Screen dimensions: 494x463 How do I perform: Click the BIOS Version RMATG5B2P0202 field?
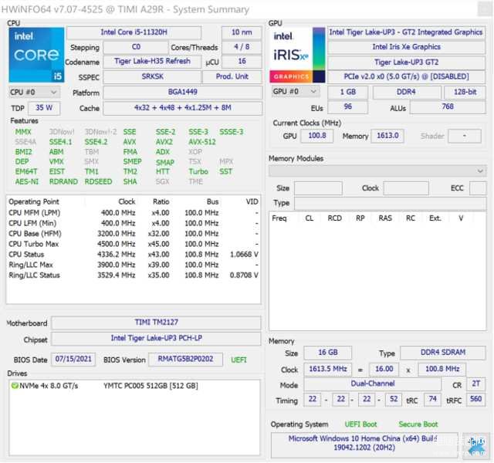pos(185,360)
